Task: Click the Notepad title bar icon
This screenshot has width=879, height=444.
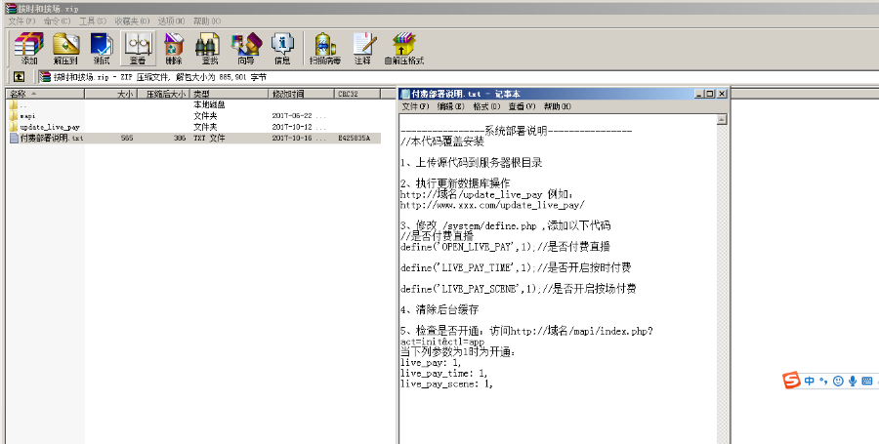Action: click(x=405, y=94)
